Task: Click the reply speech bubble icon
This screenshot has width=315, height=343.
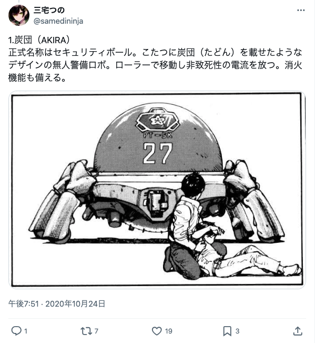Action: pyautogui.click(x=16, y=331)
